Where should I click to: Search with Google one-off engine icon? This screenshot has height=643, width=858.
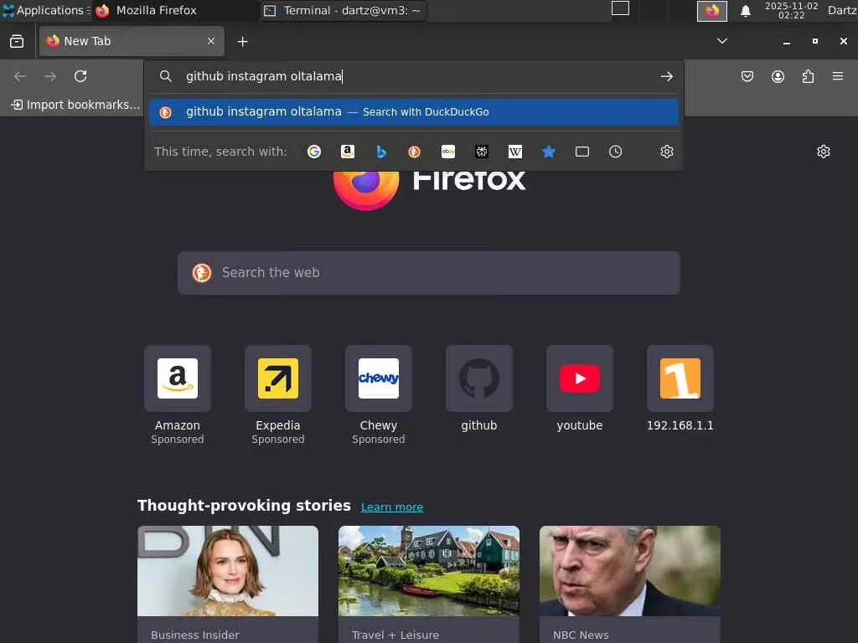[x=314, y=152]
